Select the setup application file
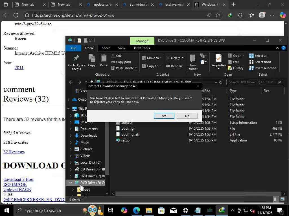 point(125,140)
